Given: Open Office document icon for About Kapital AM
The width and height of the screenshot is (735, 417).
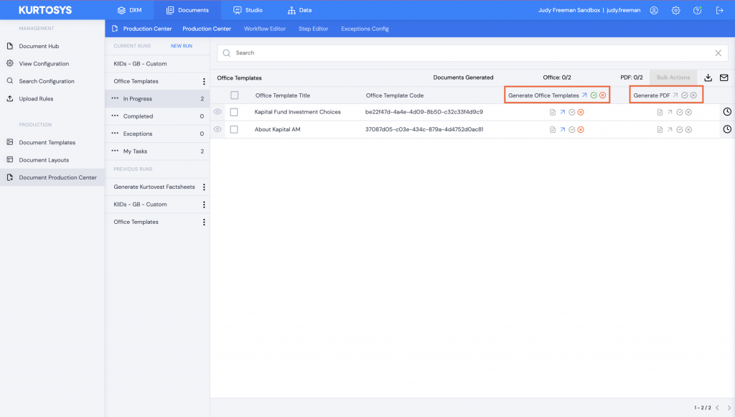Looking at the screenshot, I should click(x=553, y=130).
